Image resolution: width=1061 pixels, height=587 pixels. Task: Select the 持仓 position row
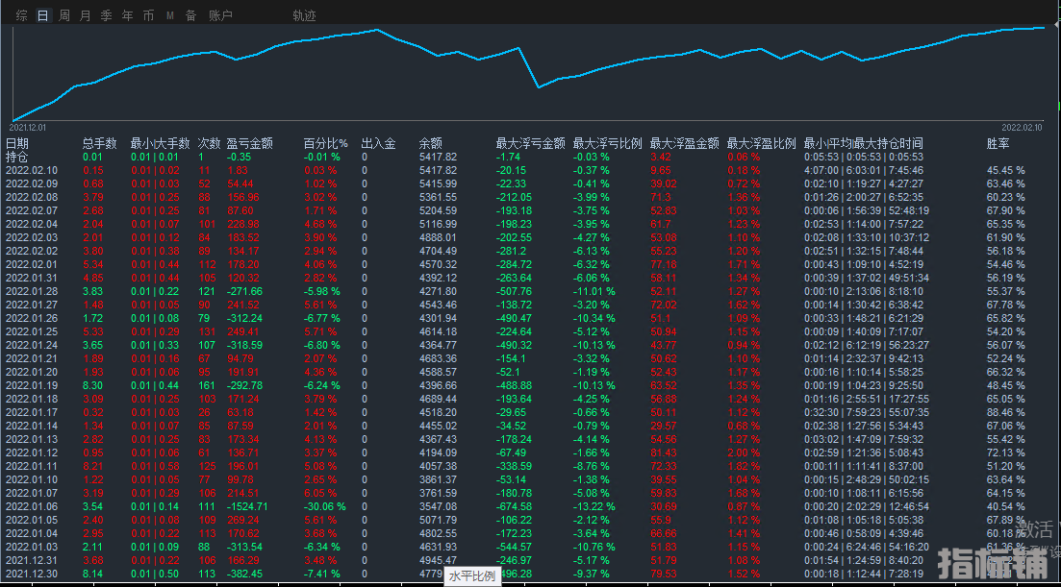point(17,157)
